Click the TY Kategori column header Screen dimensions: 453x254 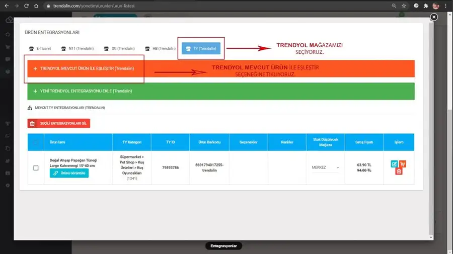click(132, 142)
